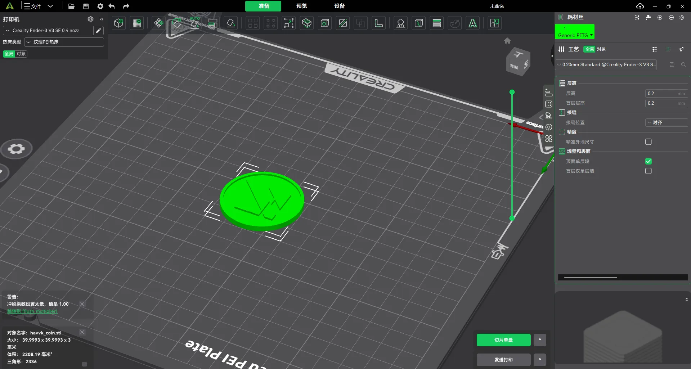Click the 切片单盘 slice button
The width and height of the screenshot is (691, 369).
(503, 340)
